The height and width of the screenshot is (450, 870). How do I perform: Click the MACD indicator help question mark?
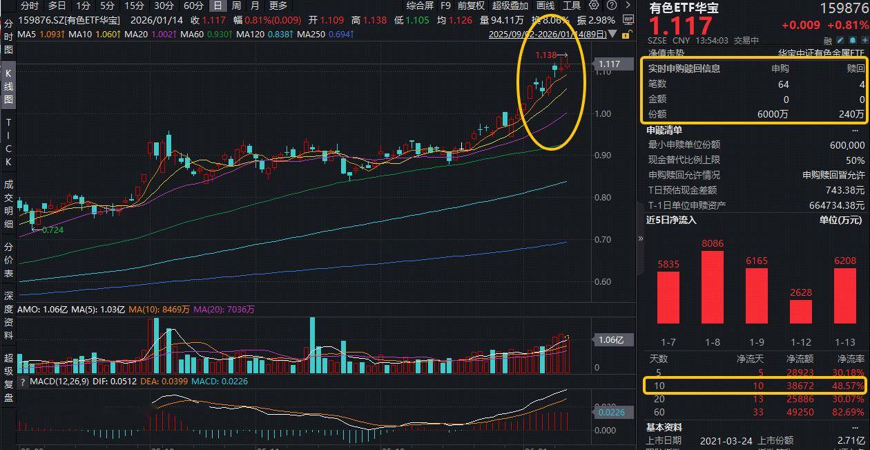coord(22,382)
